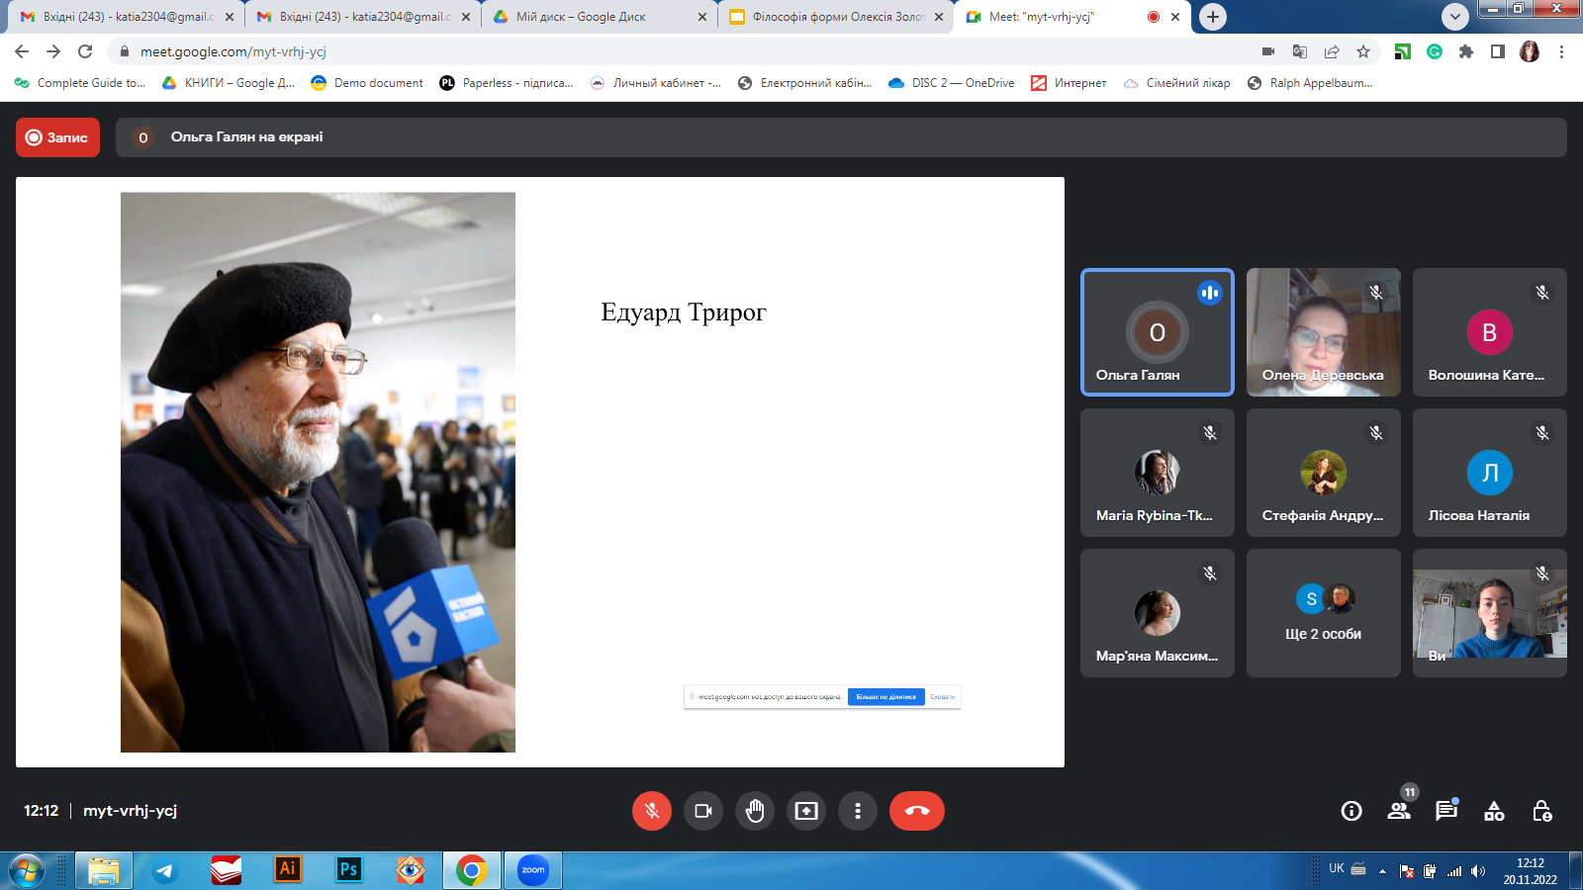Open more options three-dot menu
Image resolution: width=1583 pixels, height=890 pixels.
[858, 811]
